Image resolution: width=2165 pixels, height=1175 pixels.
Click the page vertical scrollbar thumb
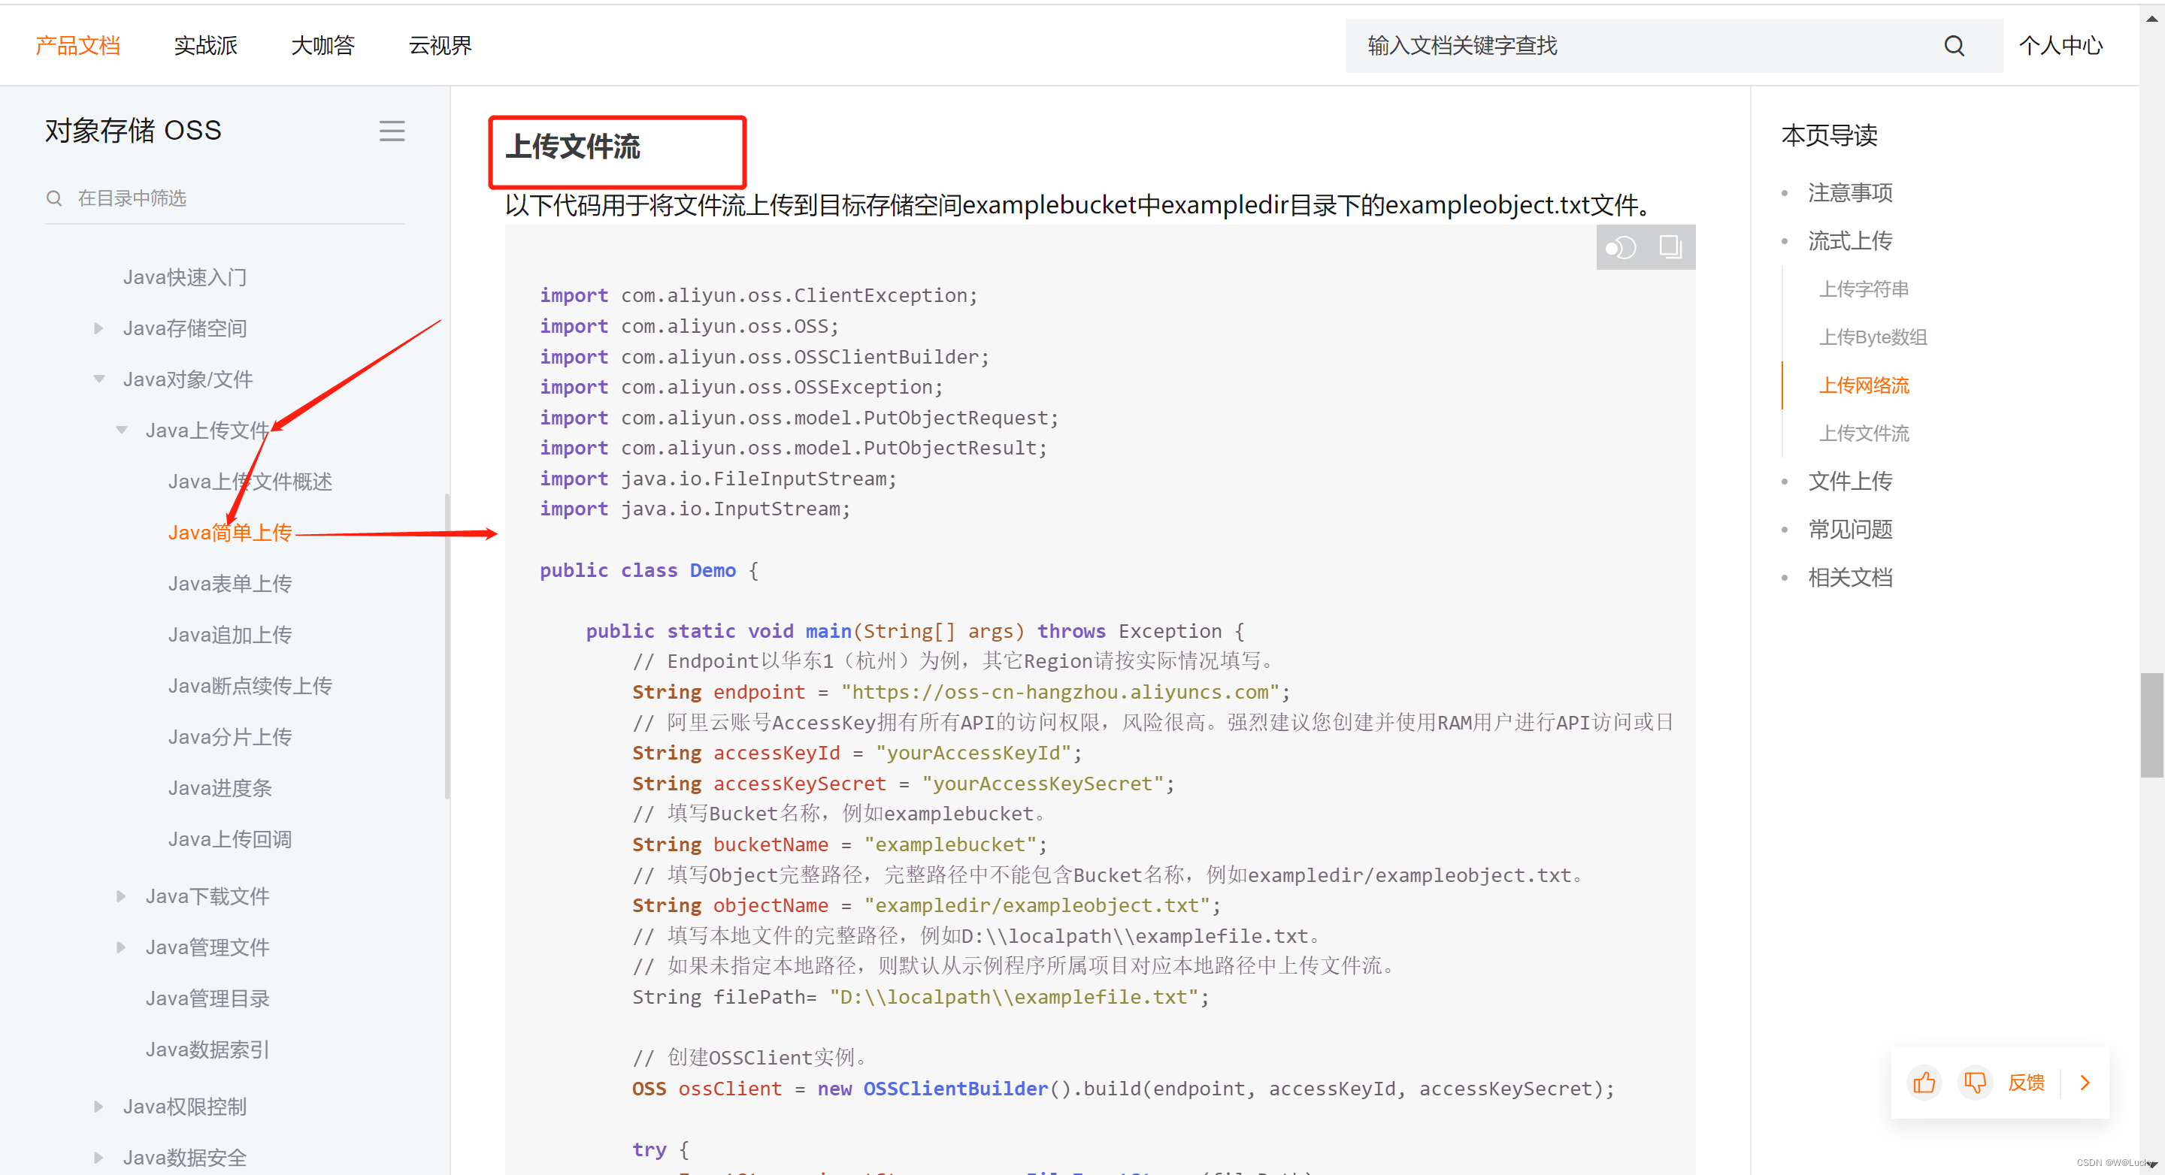tap(2151, 724)
